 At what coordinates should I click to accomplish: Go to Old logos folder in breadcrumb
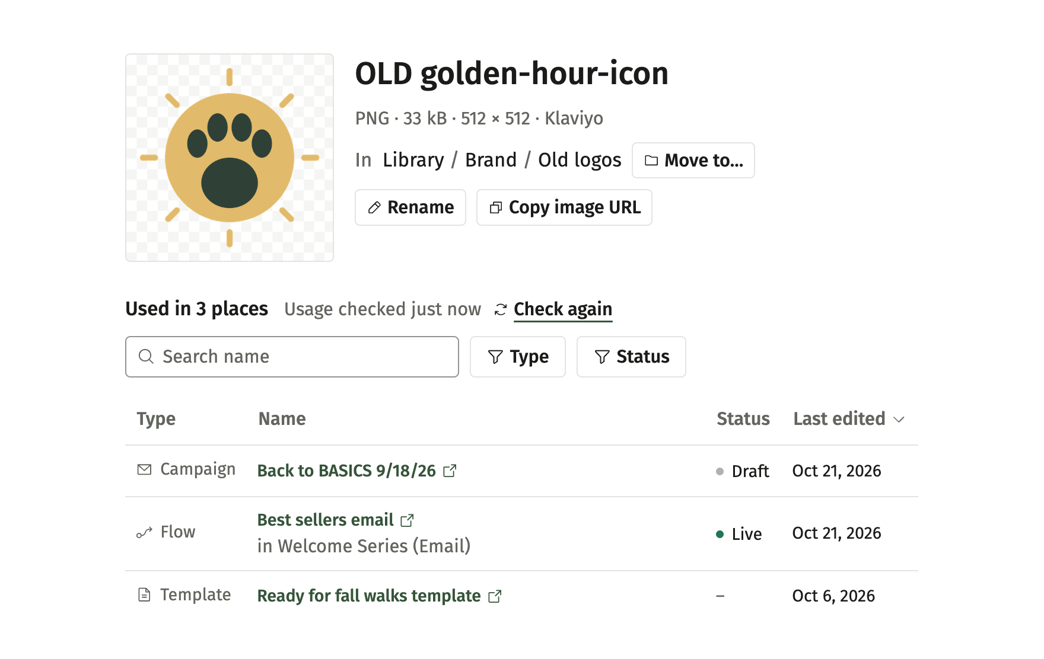580,160
